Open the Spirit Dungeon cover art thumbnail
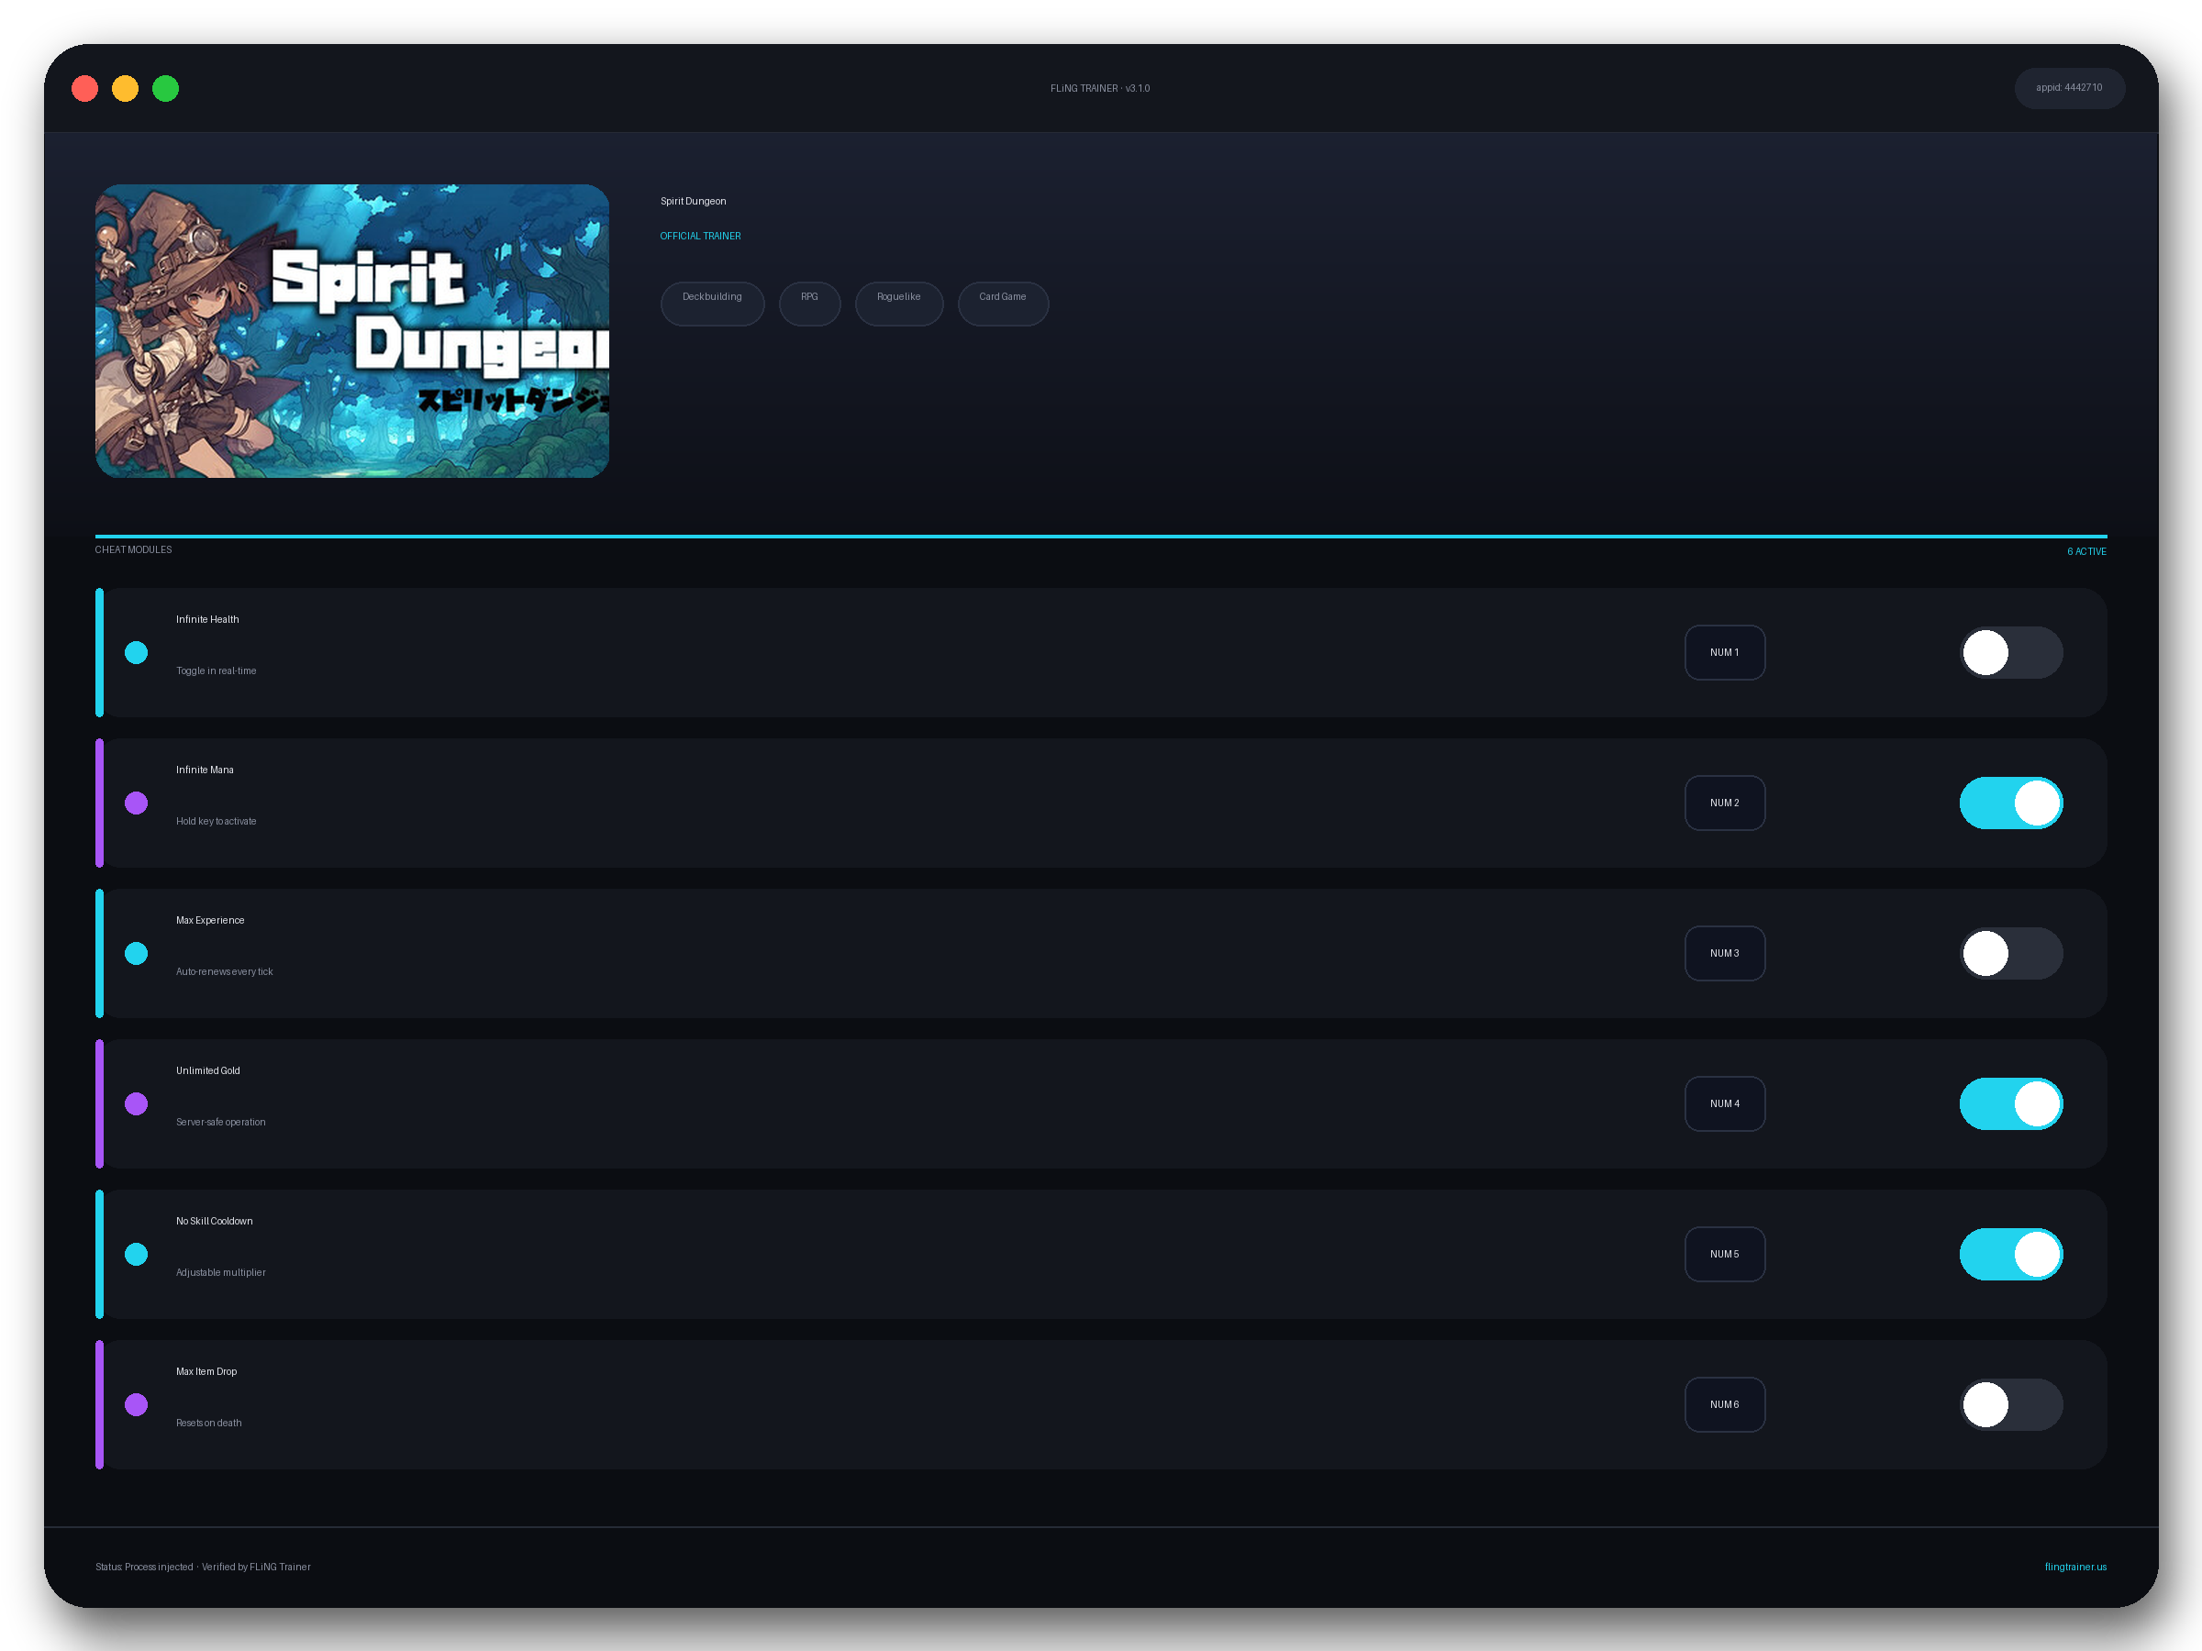The image size is (2202, 1651). coord(351,330)
